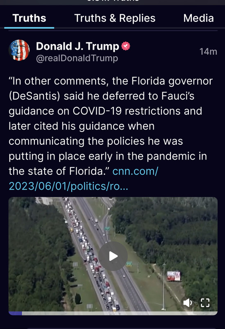Click the purple played portion of the progress bar
The width and height of the screenshot is (225, 329).
(x=15, y=313)
